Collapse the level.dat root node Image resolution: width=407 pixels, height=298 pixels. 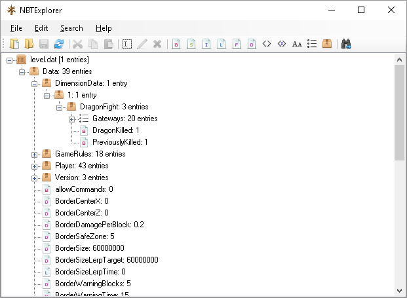[x=9, y=60]
